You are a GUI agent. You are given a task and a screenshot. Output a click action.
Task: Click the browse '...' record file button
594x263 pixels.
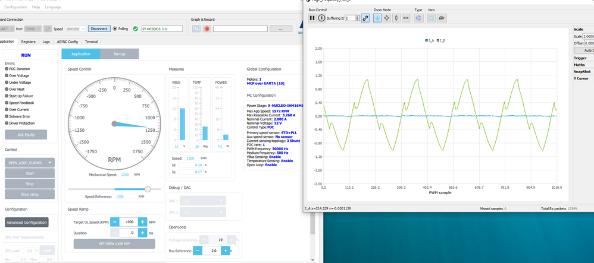coord(281,28)
